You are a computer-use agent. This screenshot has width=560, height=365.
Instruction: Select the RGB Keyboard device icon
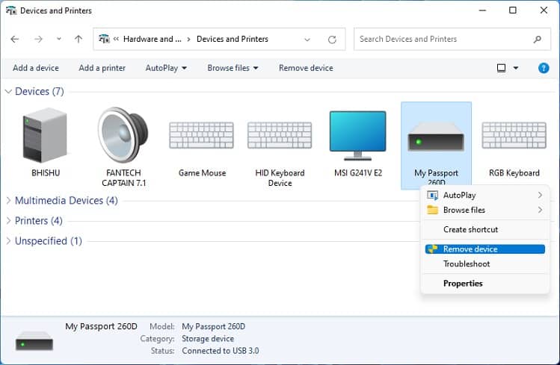514,135
